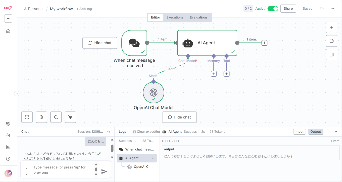Open the Evaluations tab
342x182 pixels.
198,17
